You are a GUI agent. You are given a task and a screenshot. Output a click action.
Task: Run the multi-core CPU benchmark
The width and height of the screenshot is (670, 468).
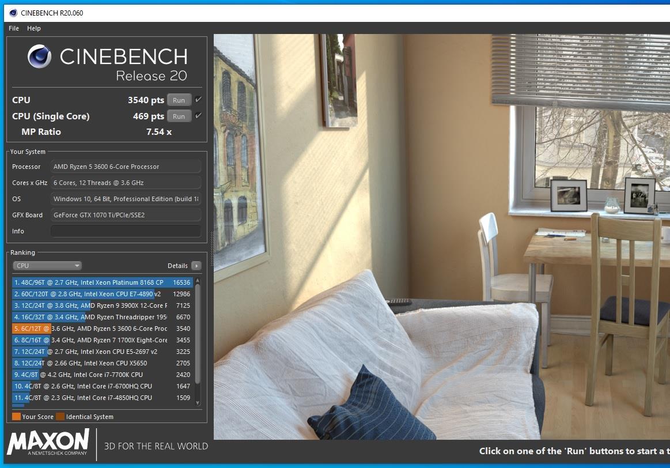pos(179,100)
